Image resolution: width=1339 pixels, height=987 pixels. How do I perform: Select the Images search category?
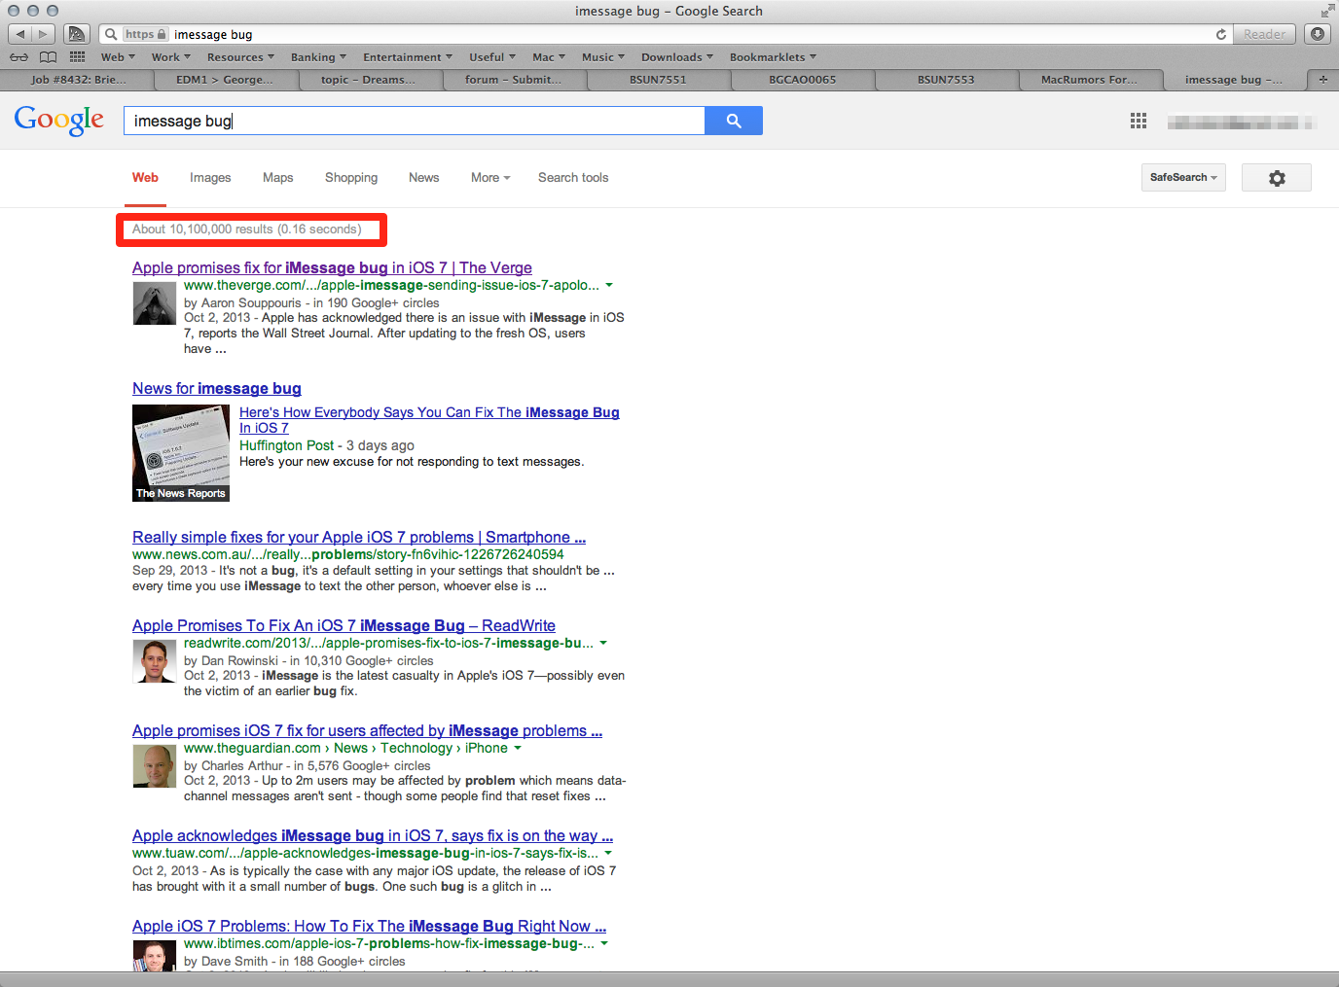tap(210, 178)
